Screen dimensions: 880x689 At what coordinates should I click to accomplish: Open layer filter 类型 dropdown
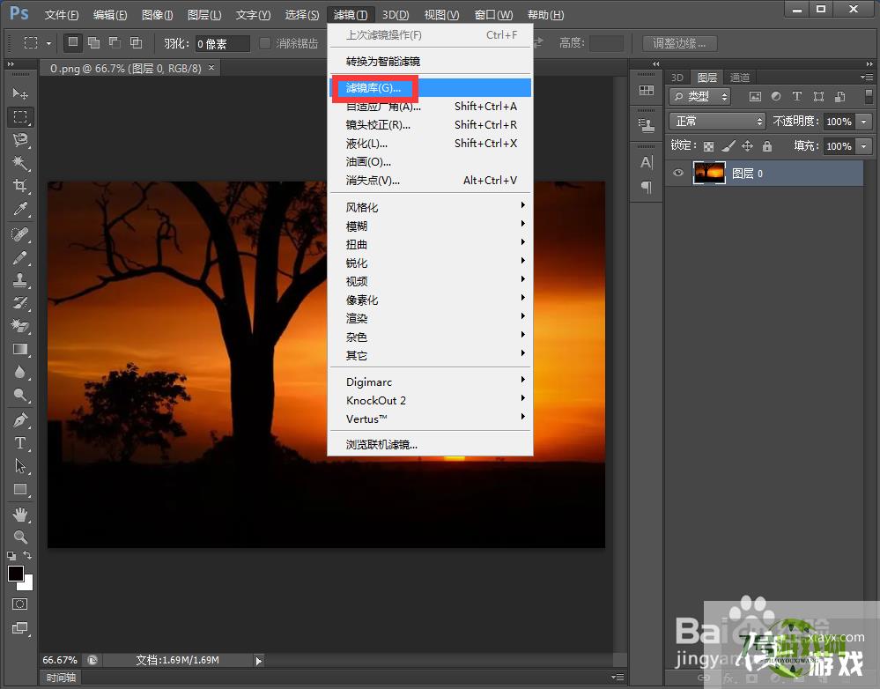tap(699, 97)
